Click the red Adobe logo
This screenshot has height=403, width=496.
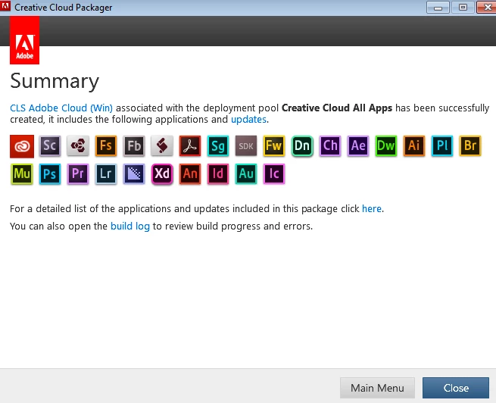25,40
